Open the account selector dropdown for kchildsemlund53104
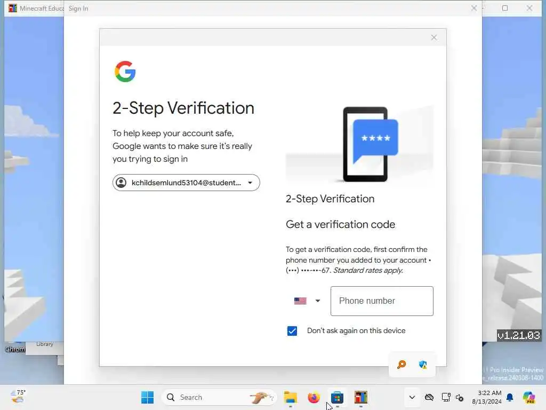 click(186, 183)
